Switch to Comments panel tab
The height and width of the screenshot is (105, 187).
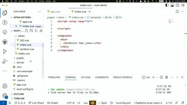point(102,77)
